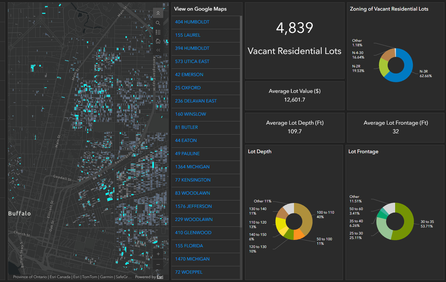Screen dimensions: 446x282
Task: Open the map legend list icon
Action: [158, 32]
